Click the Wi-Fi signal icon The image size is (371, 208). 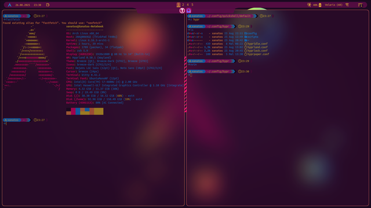coord(347,5)
